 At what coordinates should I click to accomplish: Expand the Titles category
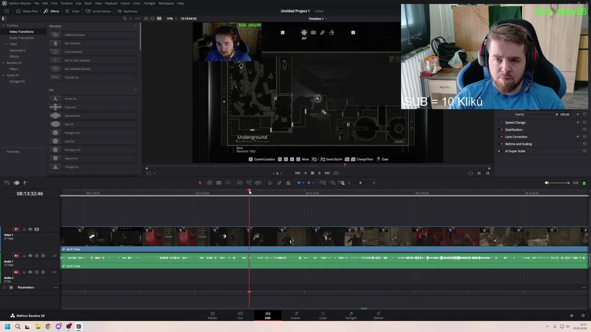point(6,44)
